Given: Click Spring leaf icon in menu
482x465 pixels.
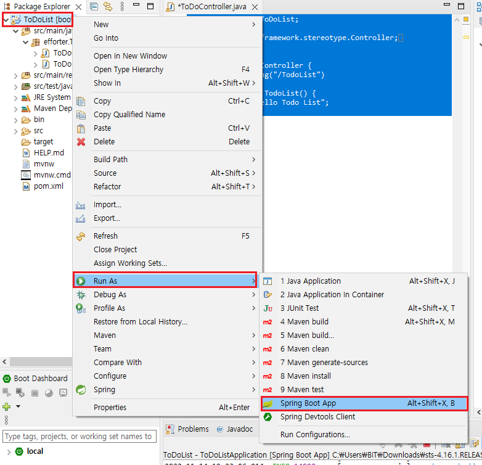Looking at the screenshot, I should (x=81, y=390).
